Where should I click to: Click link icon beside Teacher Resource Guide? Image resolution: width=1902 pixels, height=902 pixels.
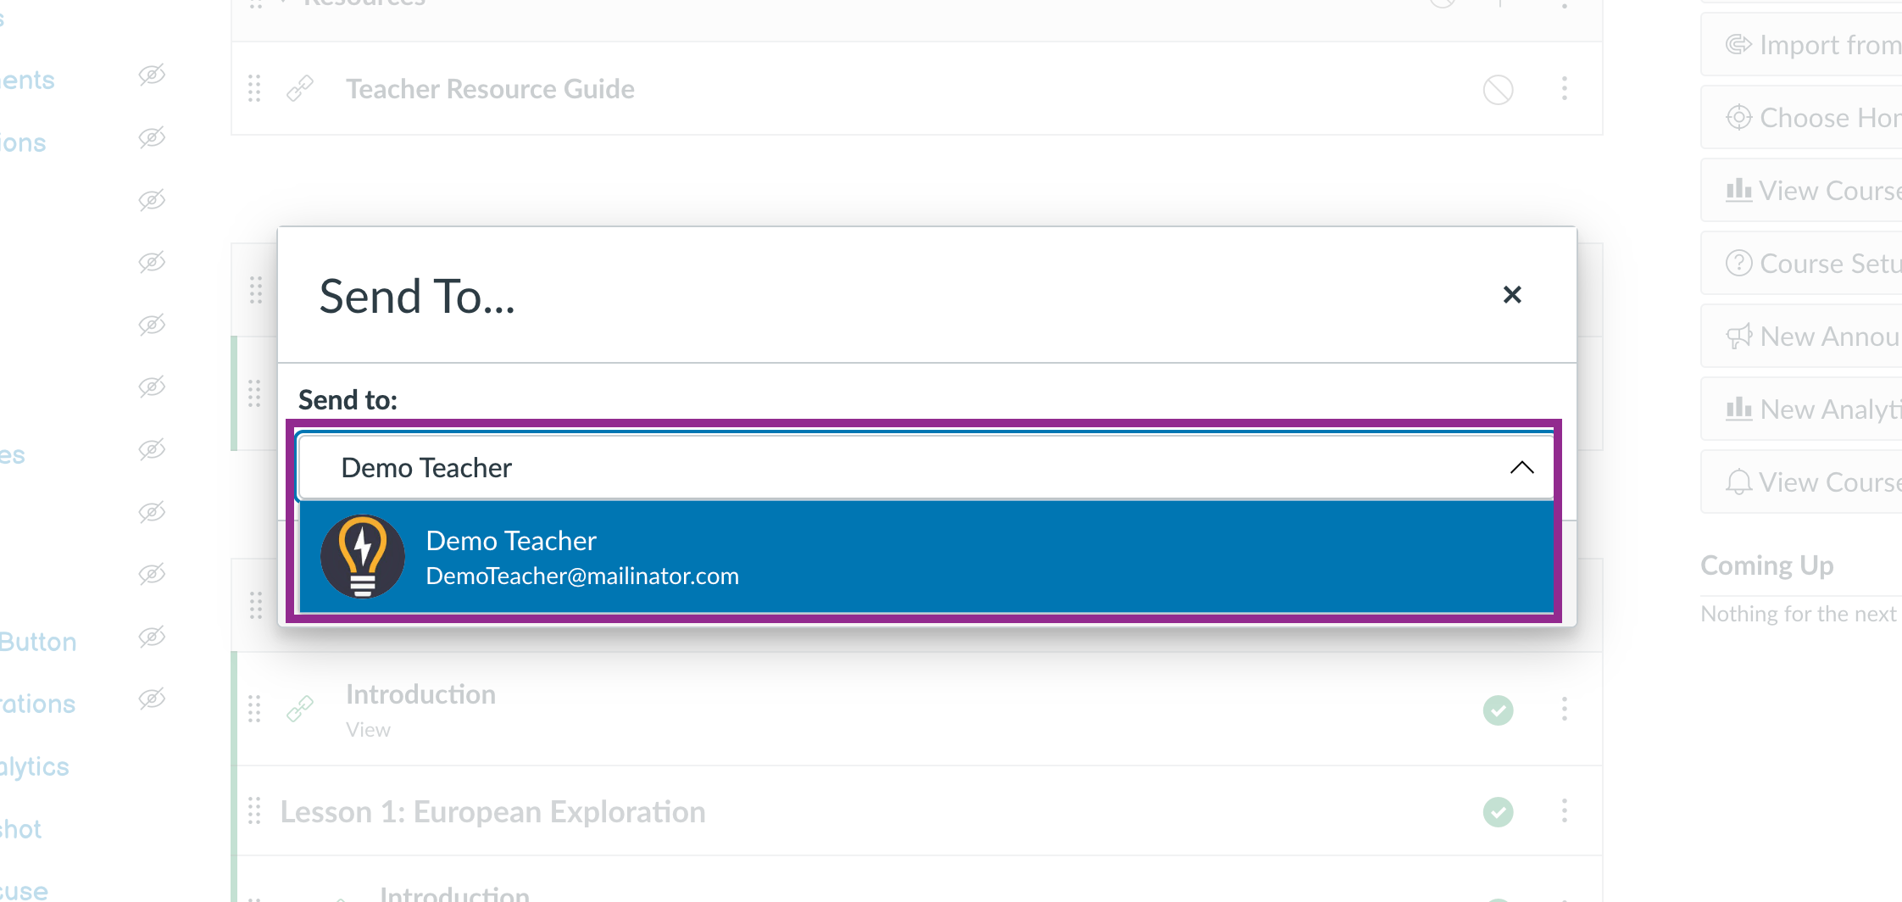[x=300, y=88]
